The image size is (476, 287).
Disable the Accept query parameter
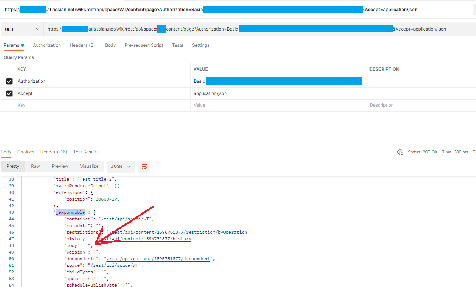coord(9,93)
